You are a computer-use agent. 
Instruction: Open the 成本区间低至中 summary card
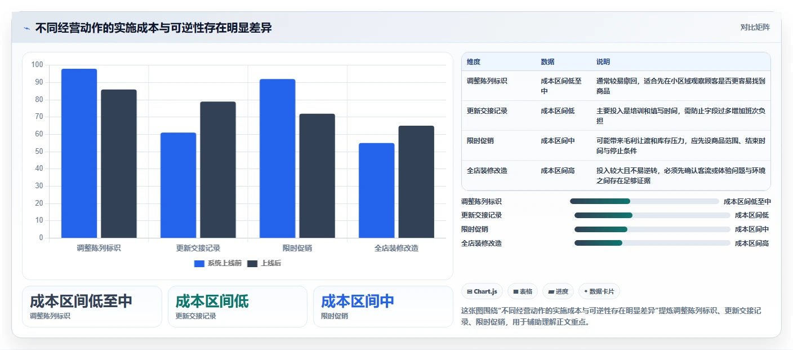(92, 307)
